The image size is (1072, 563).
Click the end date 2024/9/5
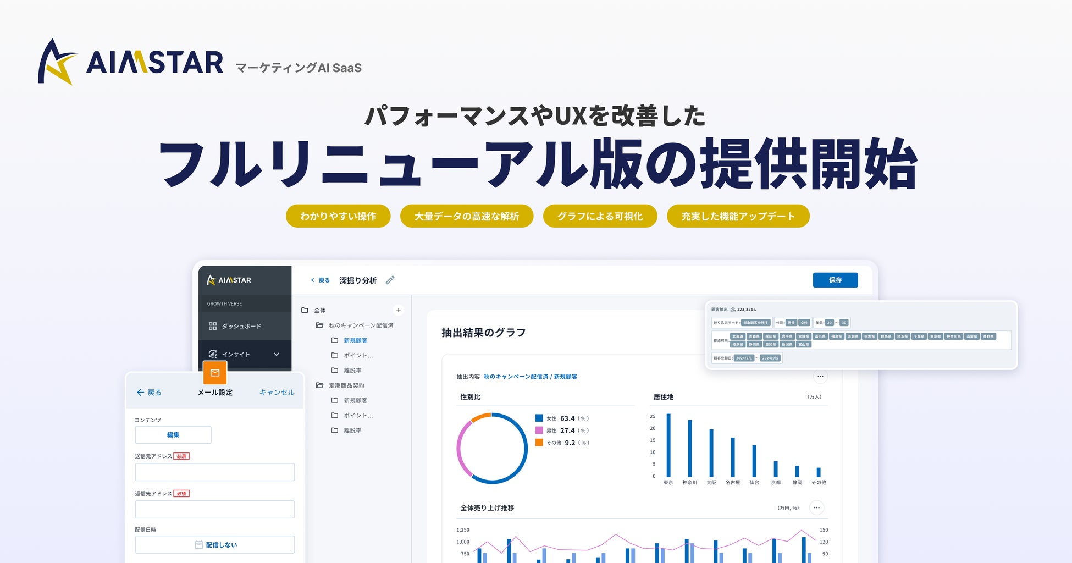(770, 358)
